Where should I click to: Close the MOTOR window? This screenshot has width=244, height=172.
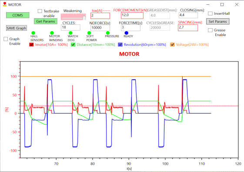237,4
